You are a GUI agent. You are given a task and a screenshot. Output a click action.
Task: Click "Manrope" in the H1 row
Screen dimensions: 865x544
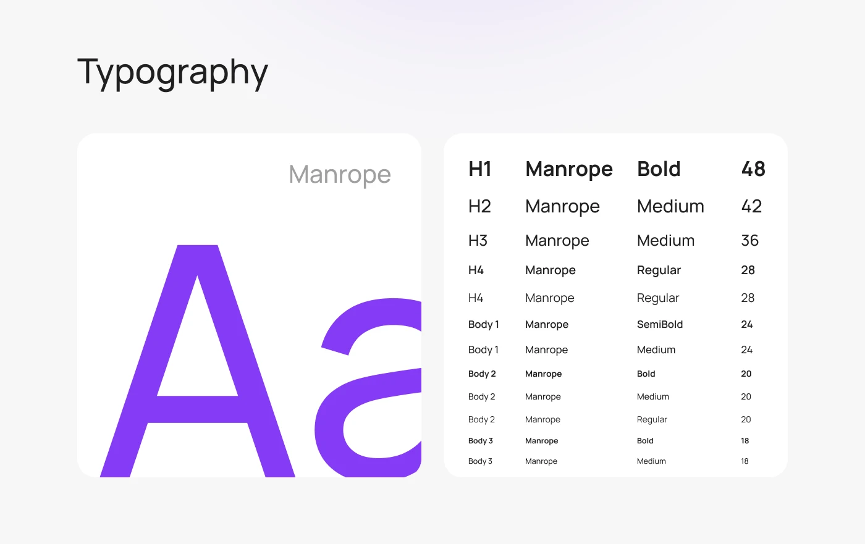(569, 169)
